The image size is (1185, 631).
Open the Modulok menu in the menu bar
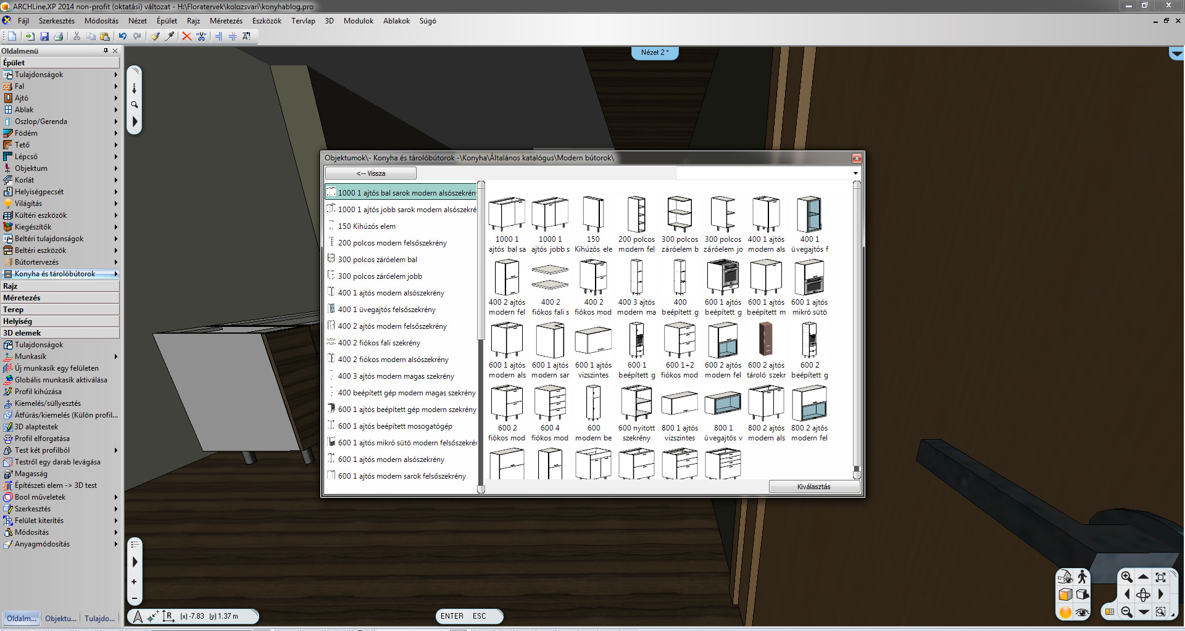pyautogui.click(x=358, y=21)
